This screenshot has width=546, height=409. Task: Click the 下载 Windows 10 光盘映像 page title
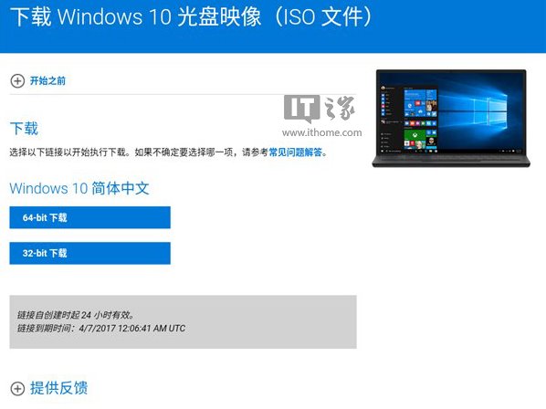click(x=191, y=16)
